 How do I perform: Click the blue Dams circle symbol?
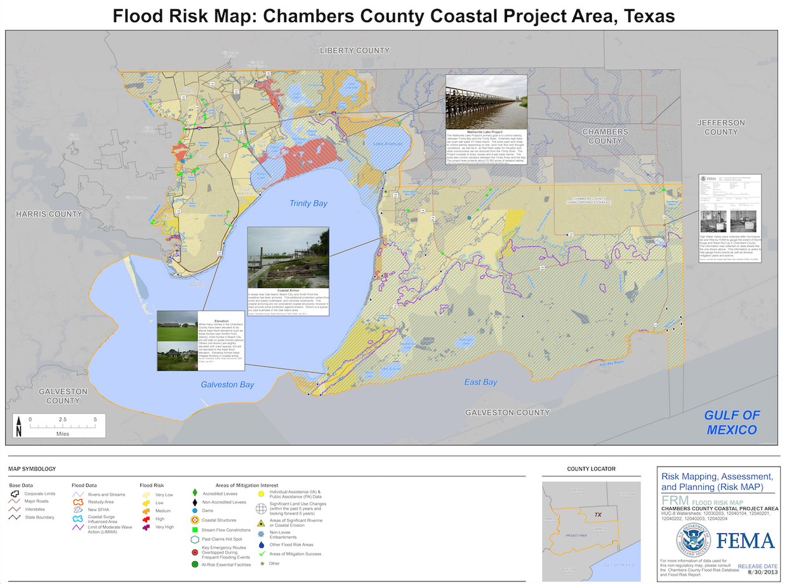point(194,510)
